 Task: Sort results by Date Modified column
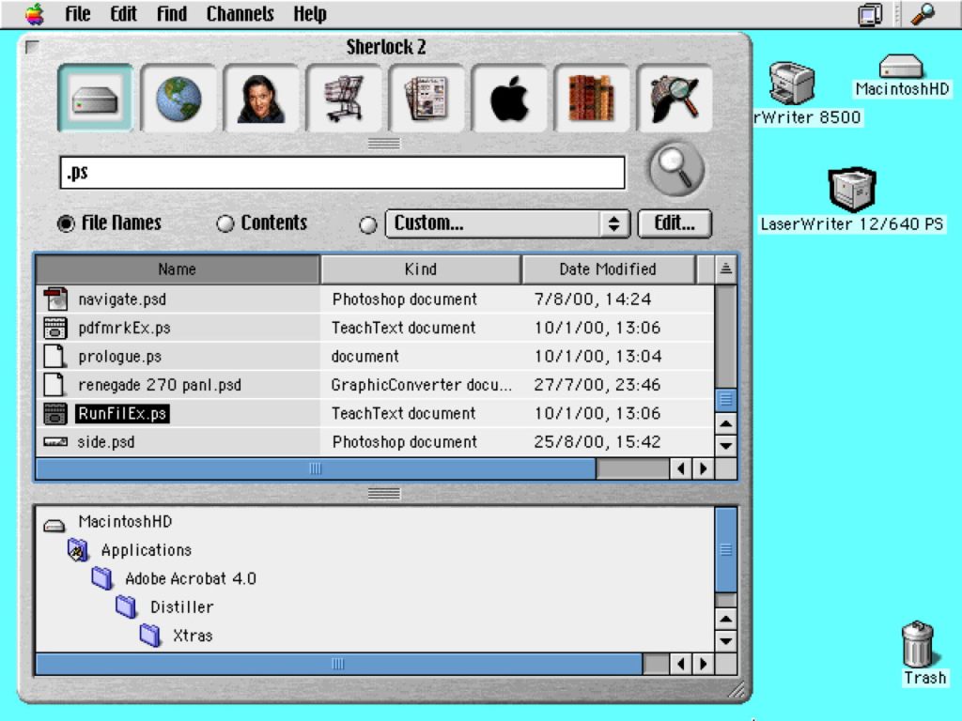click(x=607, y=269)
